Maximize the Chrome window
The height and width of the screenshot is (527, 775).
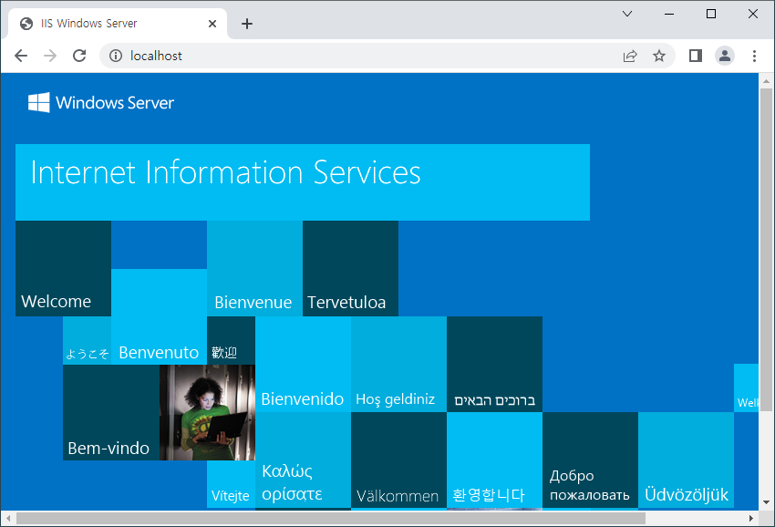click(x=711, y=14)
